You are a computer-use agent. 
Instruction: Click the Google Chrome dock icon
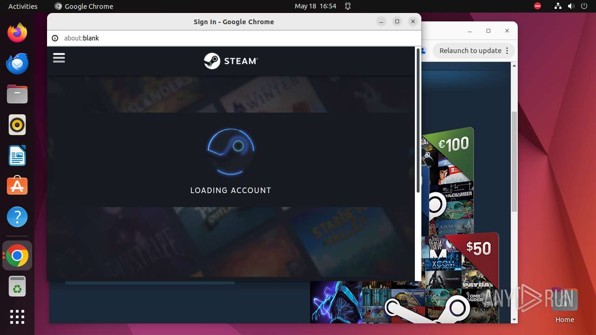click(x=17, y=256)
